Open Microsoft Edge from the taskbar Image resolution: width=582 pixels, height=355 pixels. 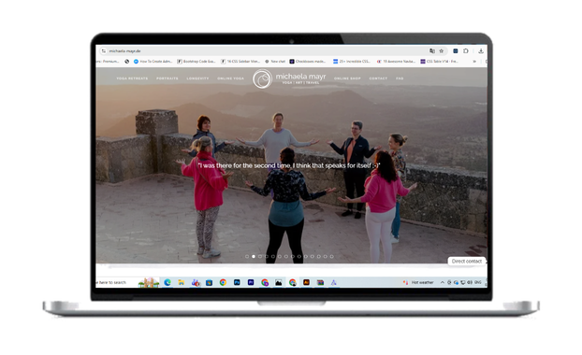point(167,282)
